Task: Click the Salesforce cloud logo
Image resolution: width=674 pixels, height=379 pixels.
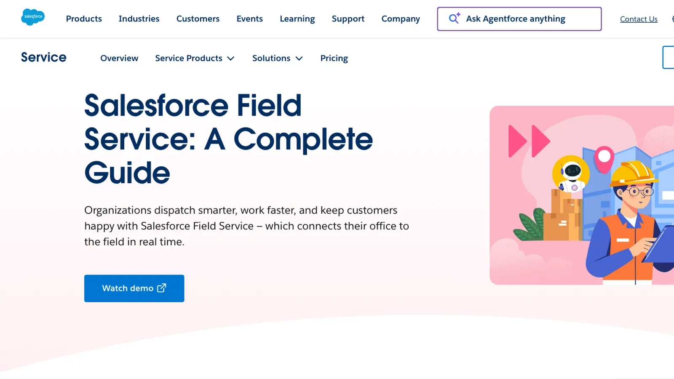Action: coord(33,17)
